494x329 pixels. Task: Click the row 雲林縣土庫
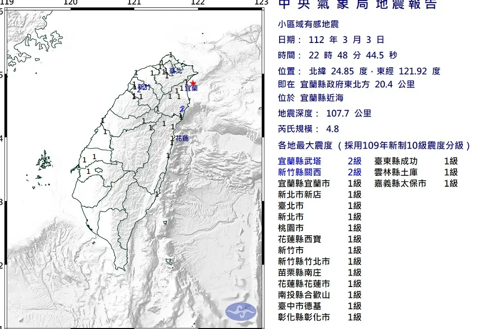[x=416, y=172]
